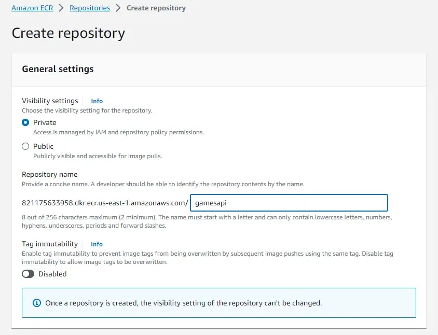This screenshot has width=438, height=335.
Task: Click the Create repository page heading
Action: 67,33
